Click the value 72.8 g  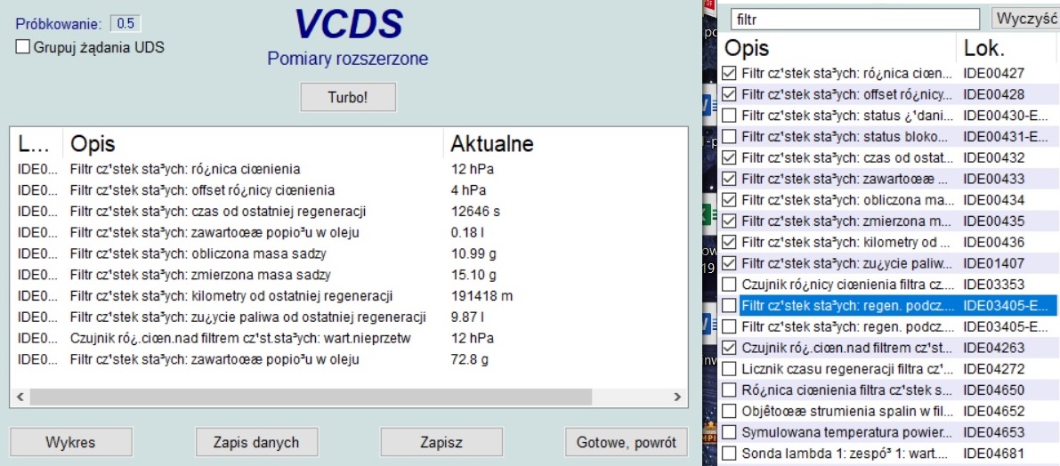click(471, 359)
